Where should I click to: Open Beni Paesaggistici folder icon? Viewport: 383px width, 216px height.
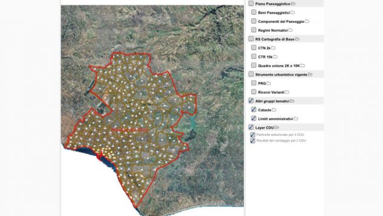pos(293,12)
